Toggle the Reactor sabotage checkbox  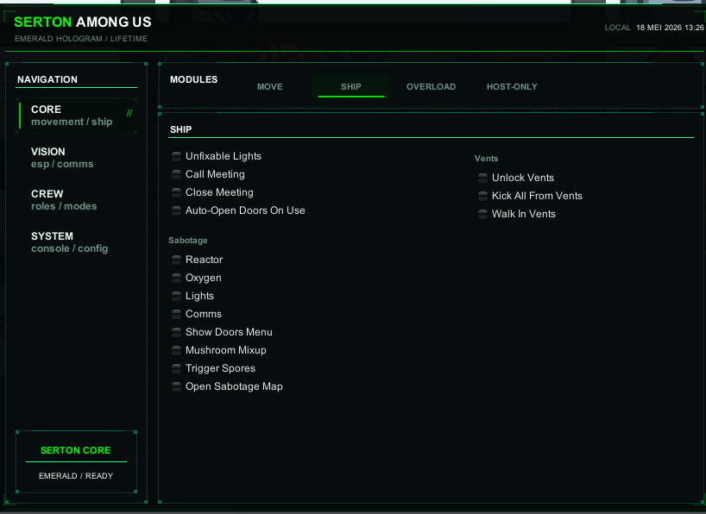click(x=176, y=260)
